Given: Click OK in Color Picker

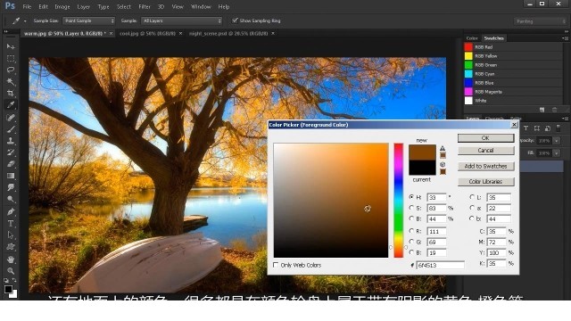Looking at the screenshot, I should [485, 138].
